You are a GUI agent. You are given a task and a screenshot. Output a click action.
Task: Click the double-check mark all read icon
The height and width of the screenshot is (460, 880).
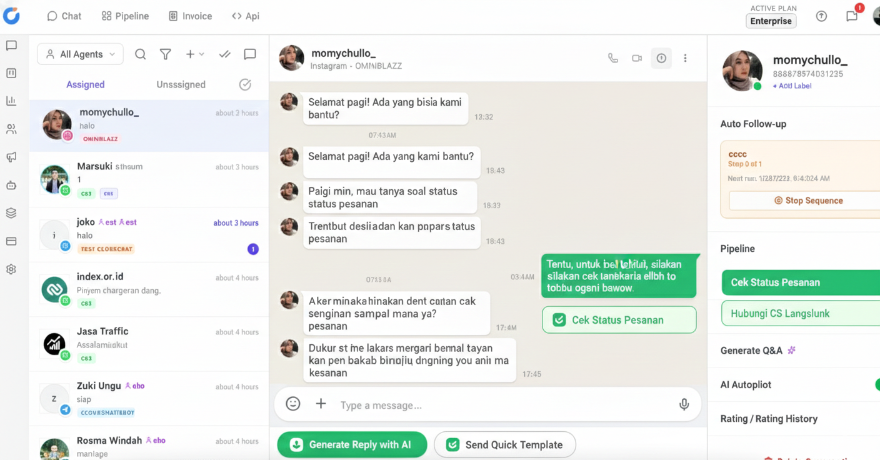[225, 54]
